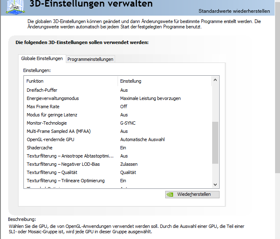
Task: Click the settings list scrollbar thumb
Action: point(215,143)
